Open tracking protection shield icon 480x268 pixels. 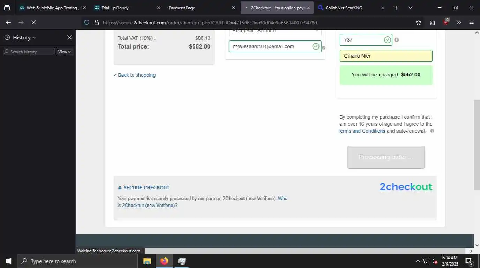pos(87,22)
